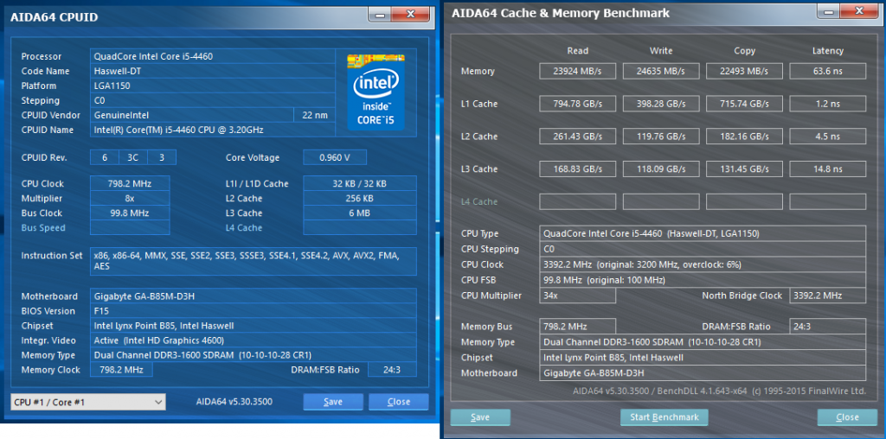Click L2 Cache read value 261.43 GB/s

click(577, 137)
